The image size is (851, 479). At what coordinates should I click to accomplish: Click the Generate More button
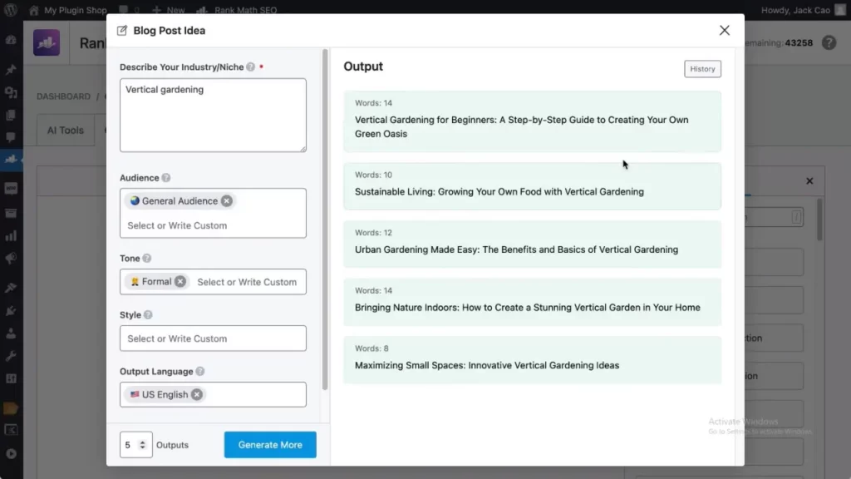270,445
